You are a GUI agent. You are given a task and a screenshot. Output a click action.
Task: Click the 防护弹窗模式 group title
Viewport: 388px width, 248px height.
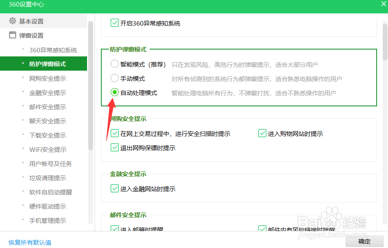coord(128,50)
